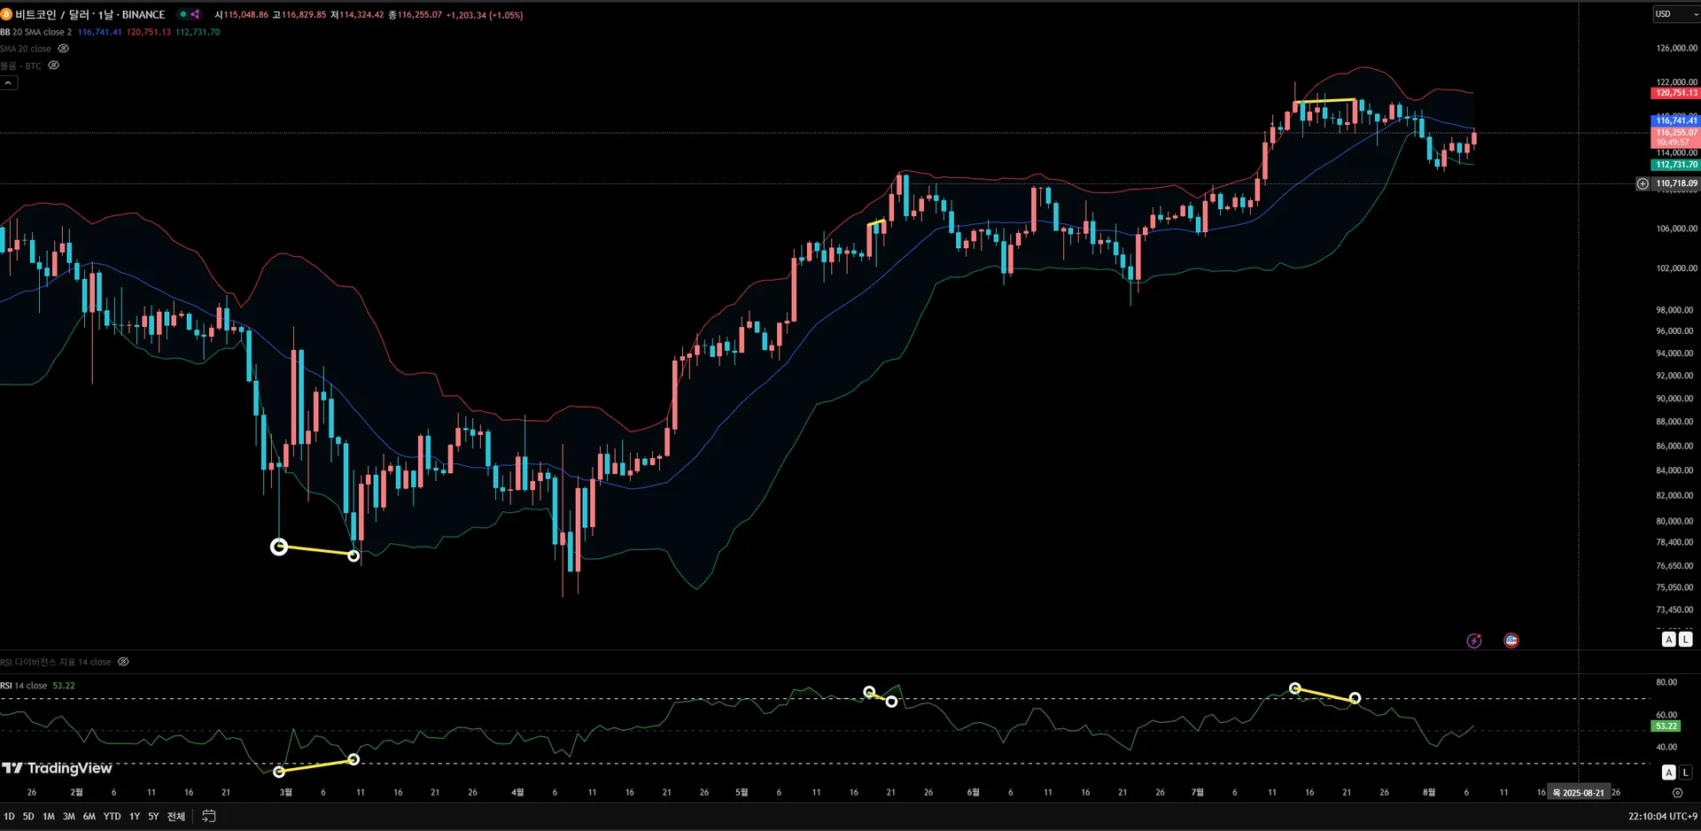This screenshot has height=831, width=1701.
Task: Collapse the indicator legend with chevron
Action: (8, 82)
